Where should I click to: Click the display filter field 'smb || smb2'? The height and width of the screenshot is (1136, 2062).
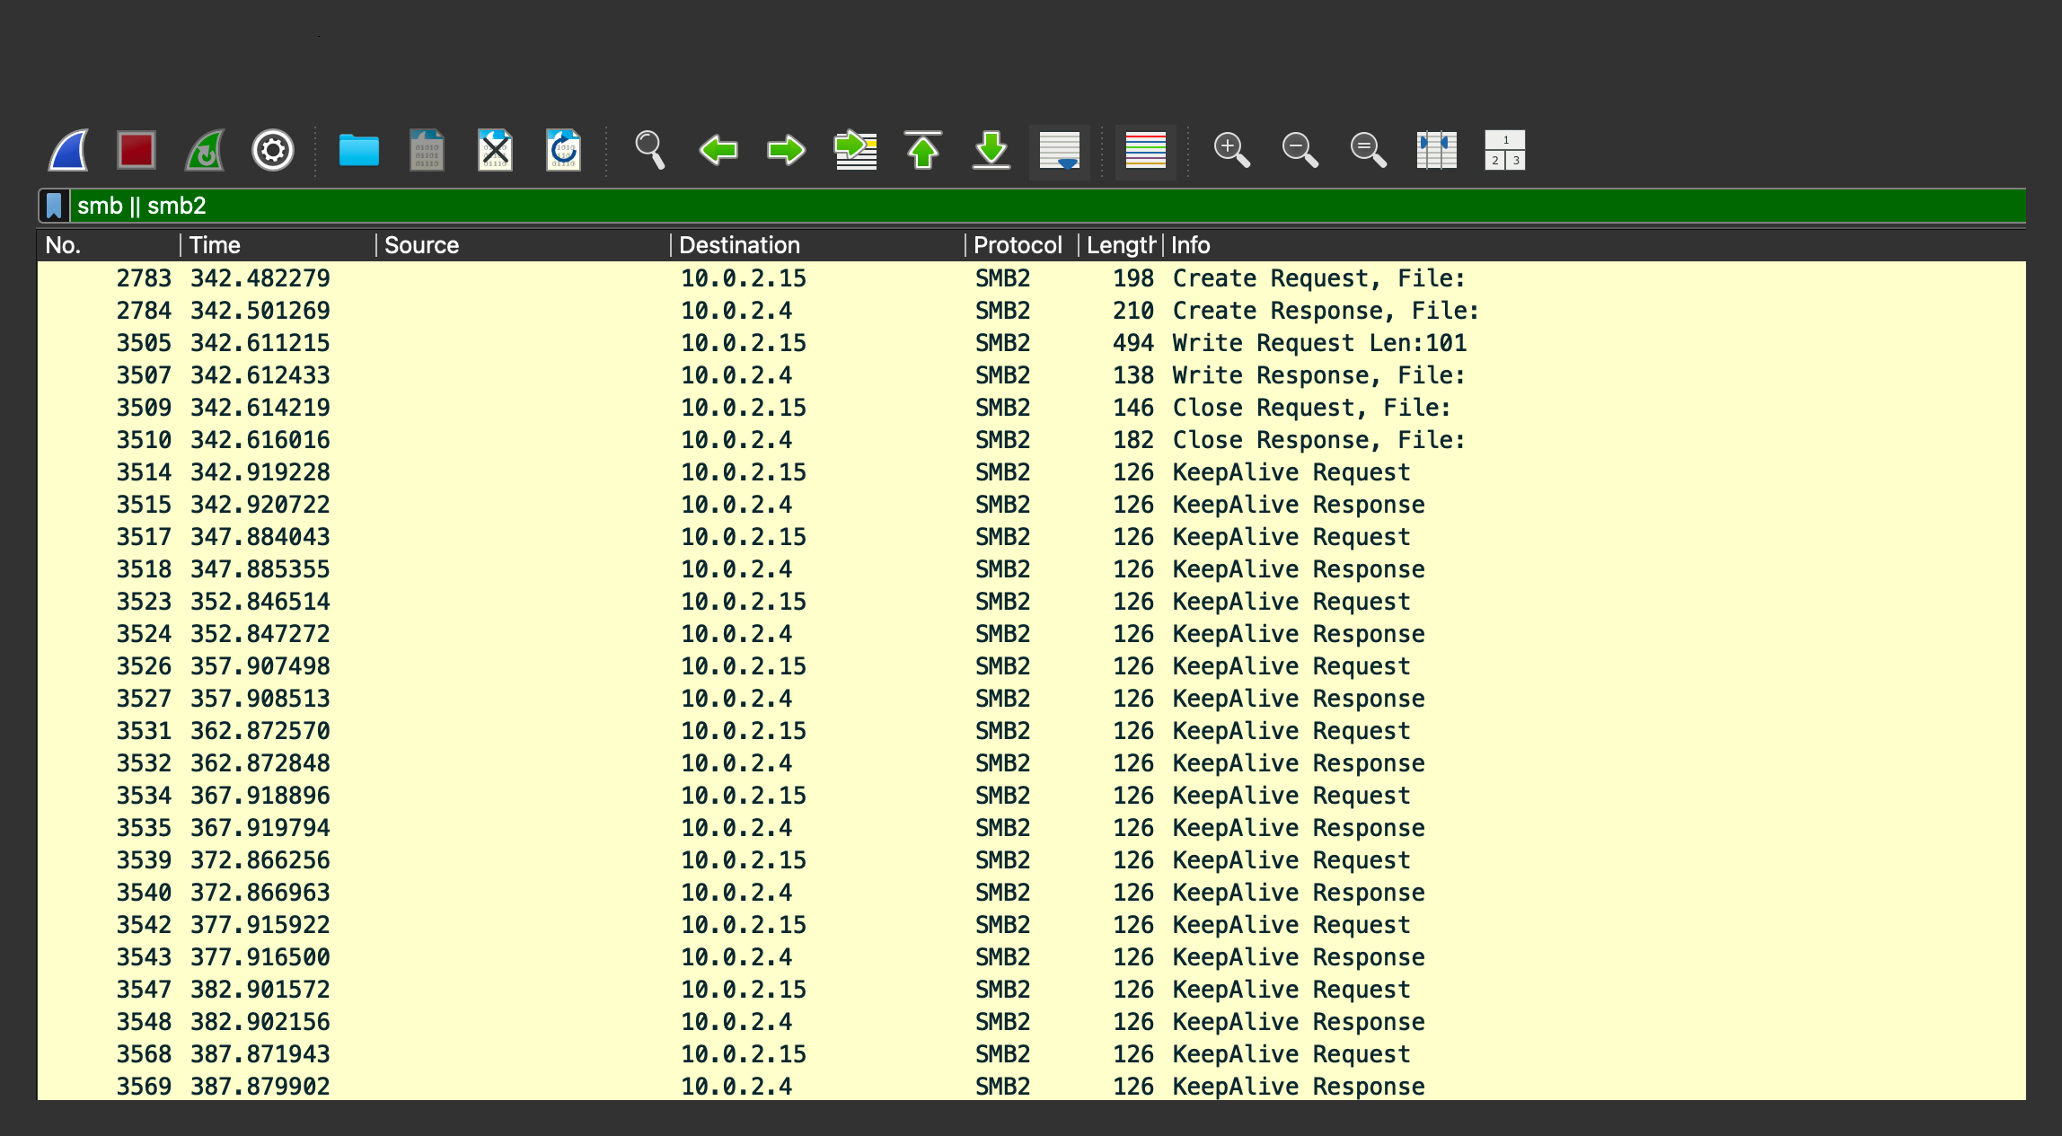click(1047, 206)
